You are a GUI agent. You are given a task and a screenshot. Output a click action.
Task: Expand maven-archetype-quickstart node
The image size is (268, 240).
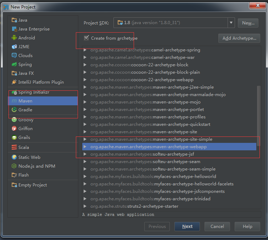click(85, 124)
